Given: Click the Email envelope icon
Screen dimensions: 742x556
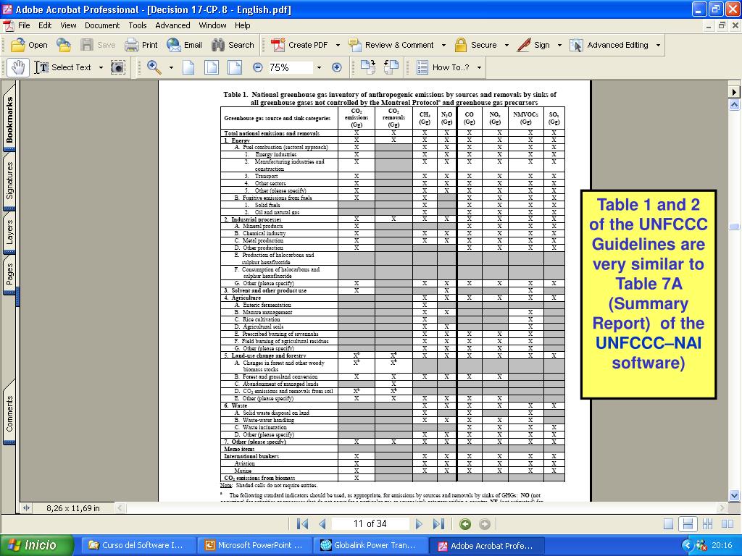Looking at the screenshot, I should pyautogui.click(x=174, y=45).
